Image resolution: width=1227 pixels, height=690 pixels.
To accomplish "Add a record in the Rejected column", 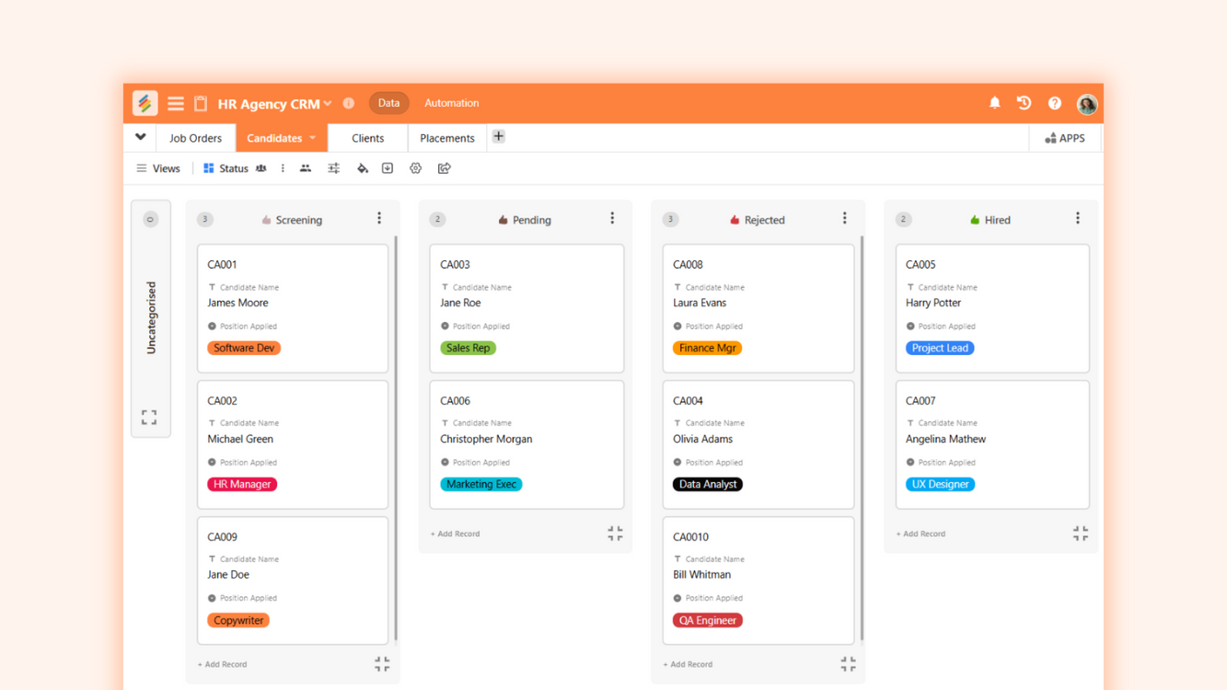I will pos(689,664).
